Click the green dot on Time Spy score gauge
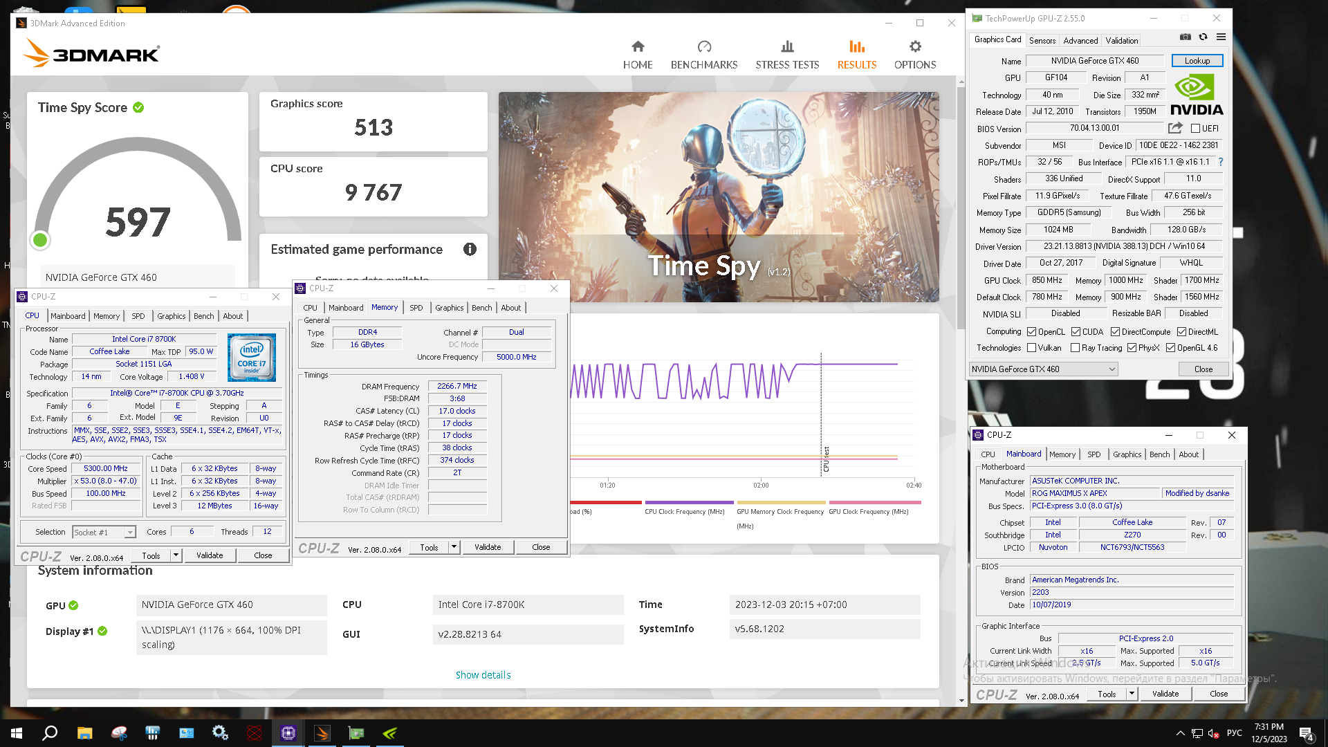 click(x=40, y=240)
